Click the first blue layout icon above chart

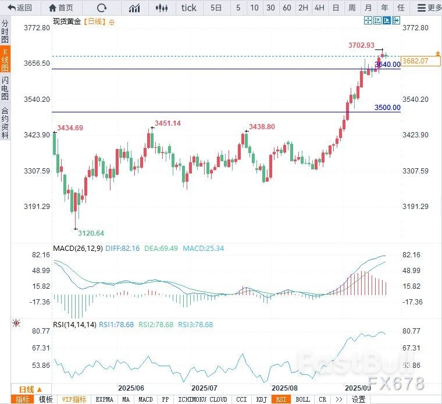[x=368, y=20]
